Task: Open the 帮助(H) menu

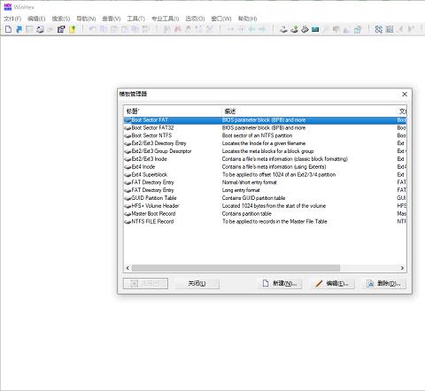Action: (247, 19)
